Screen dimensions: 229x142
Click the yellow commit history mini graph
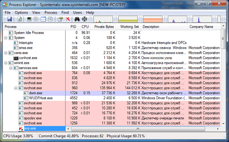click(128, 19)
